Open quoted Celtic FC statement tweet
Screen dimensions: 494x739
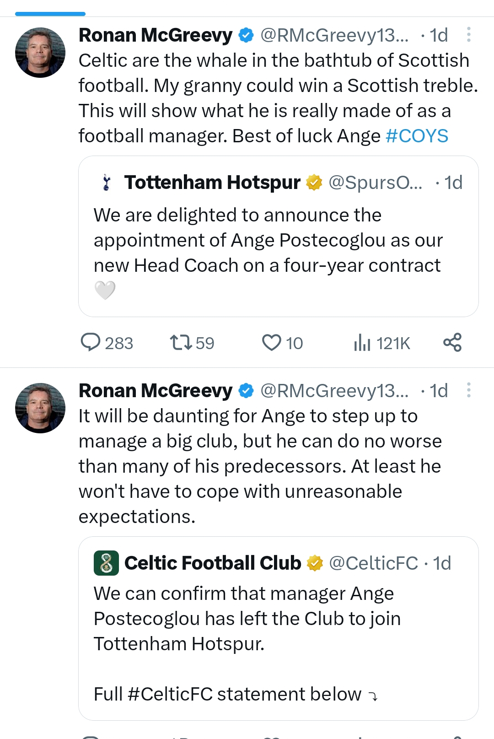point(279,628)
